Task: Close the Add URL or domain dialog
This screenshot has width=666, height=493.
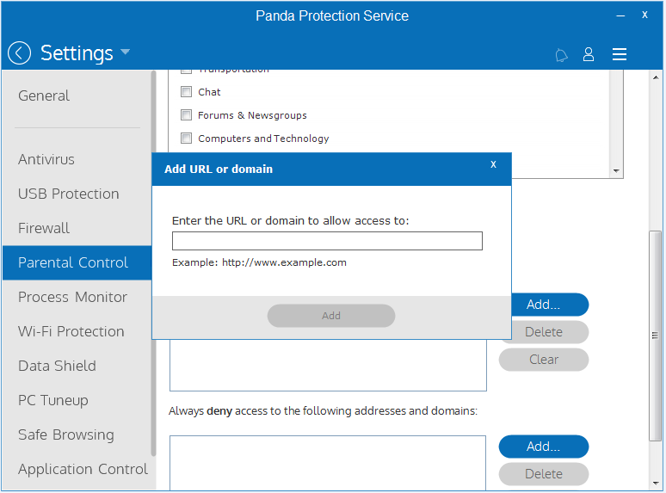Action: 493,164
